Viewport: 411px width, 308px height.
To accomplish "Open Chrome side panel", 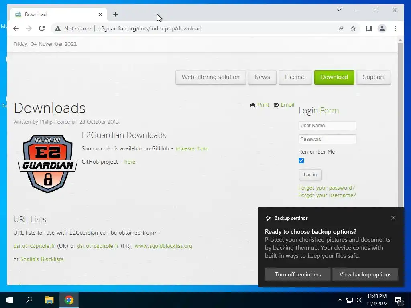I will click(x=369, y=28).
